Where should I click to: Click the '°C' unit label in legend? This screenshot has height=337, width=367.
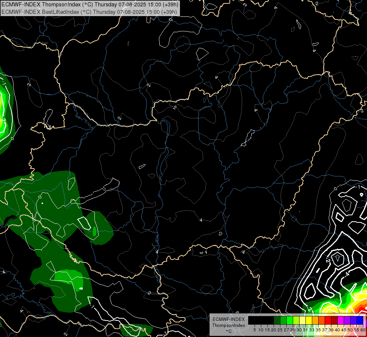pyautogui.click(x=229, y=331)
